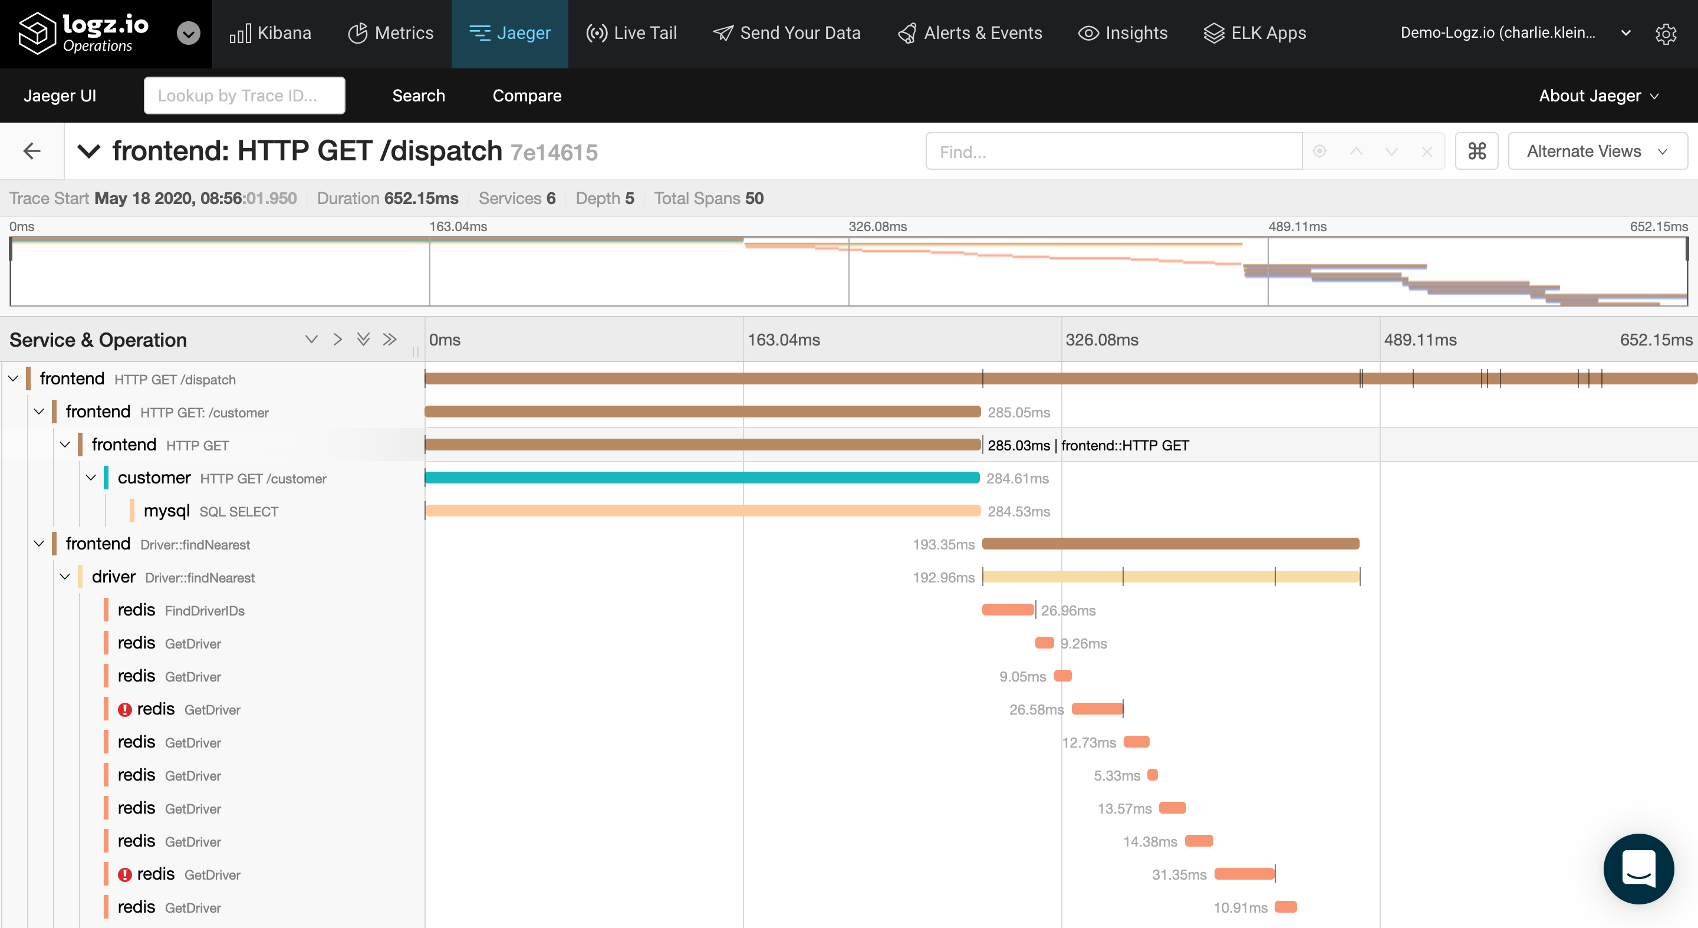The height and width of the screenshot is (928, 1698).
Task: Select the Jaeger tab
Action: pyautogui.click(x=509, y=33)
